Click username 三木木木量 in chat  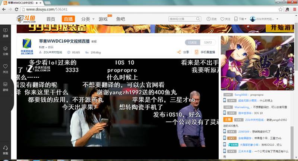tap(245, 151)
